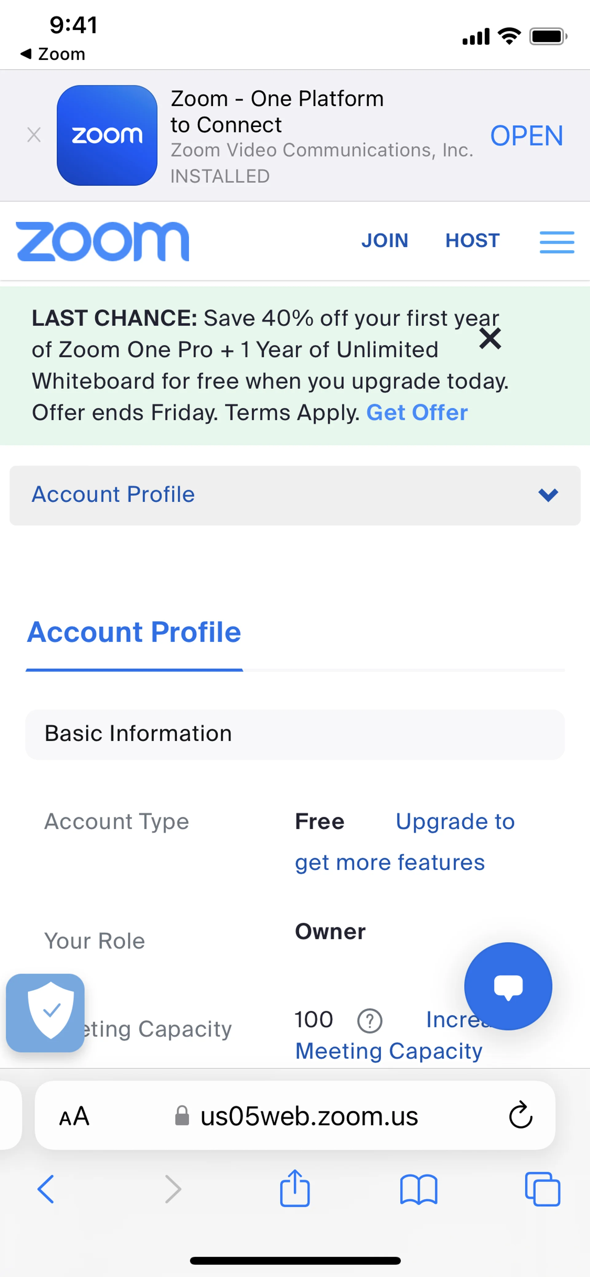
Task: Tap the us05web.zoom.us address field
Action: tap(295, 1115)
